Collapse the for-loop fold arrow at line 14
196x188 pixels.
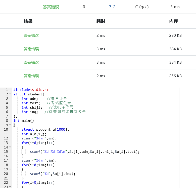10,147
